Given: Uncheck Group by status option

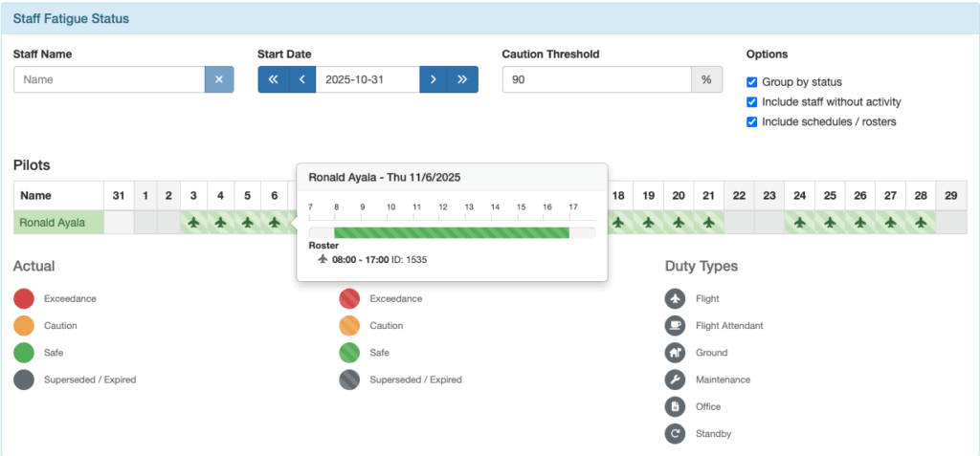Looking at the screenshot, I should click(x=752, y=82).
